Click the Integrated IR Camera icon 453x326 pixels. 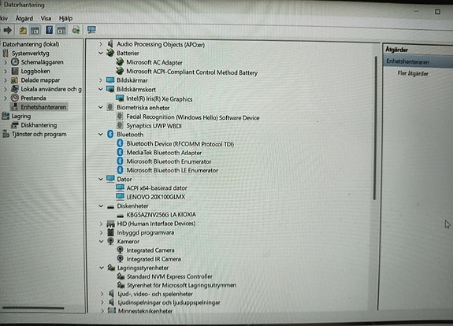(121, 258)
